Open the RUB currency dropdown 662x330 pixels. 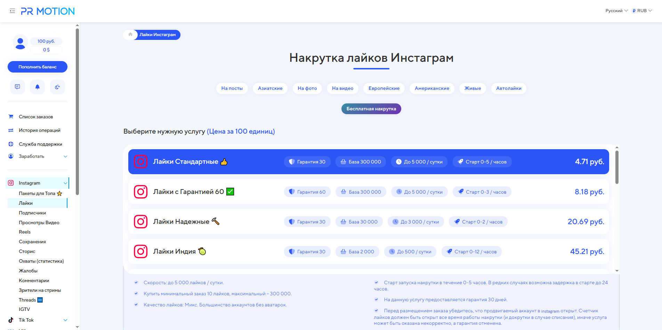point(642,11)
